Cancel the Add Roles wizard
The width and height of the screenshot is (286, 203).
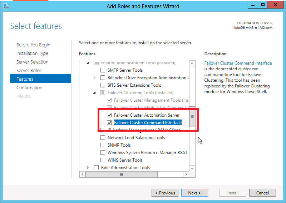(x=262, y=193)
